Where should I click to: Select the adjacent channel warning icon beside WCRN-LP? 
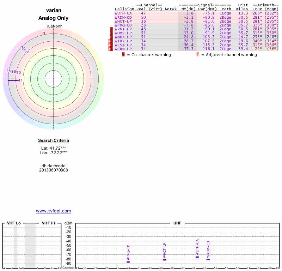[x=109, y=49]
